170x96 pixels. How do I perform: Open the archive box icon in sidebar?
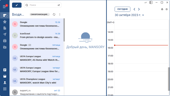(x=5, y=41)
